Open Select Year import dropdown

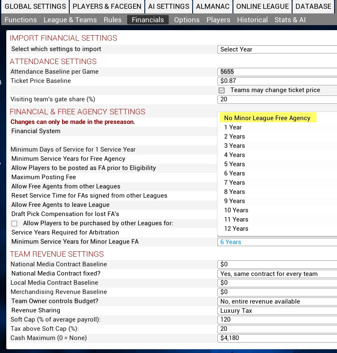[x=277, y=49]
